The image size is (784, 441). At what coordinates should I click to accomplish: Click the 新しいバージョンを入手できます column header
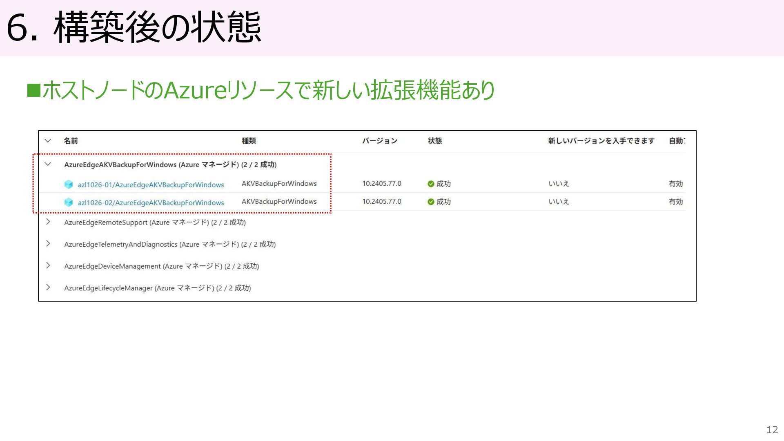(601, 141)
